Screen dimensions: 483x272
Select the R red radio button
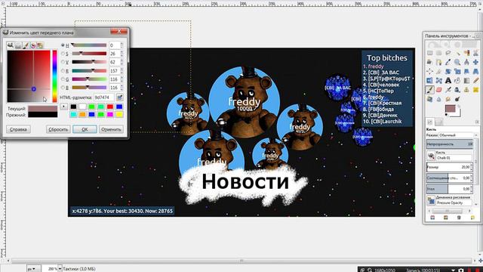[x=63, y=70]
